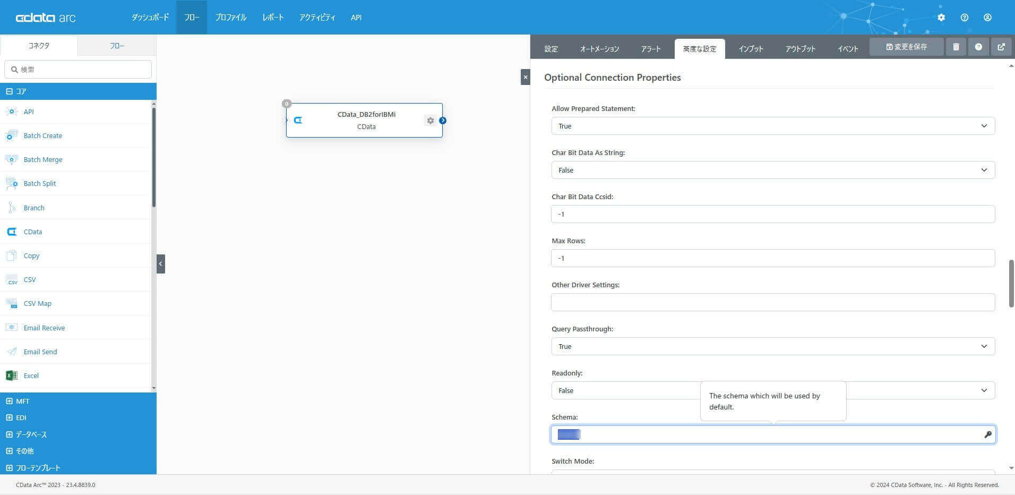Image resolution: width=1015 pixels, height=495 pixels.
Task: Click the CData logo inside the flow node
Action: point(298,120)
